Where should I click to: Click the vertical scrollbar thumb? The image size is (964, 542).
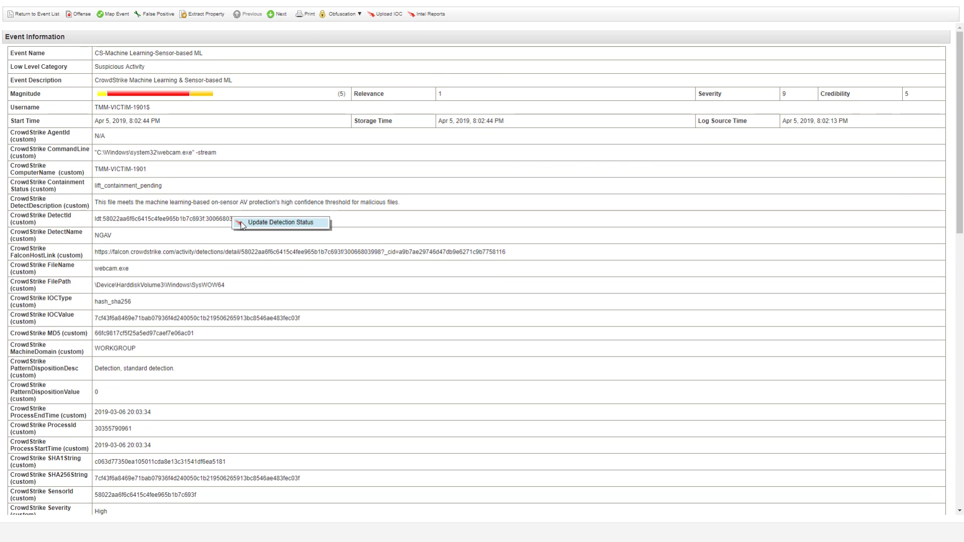point(959,132)
